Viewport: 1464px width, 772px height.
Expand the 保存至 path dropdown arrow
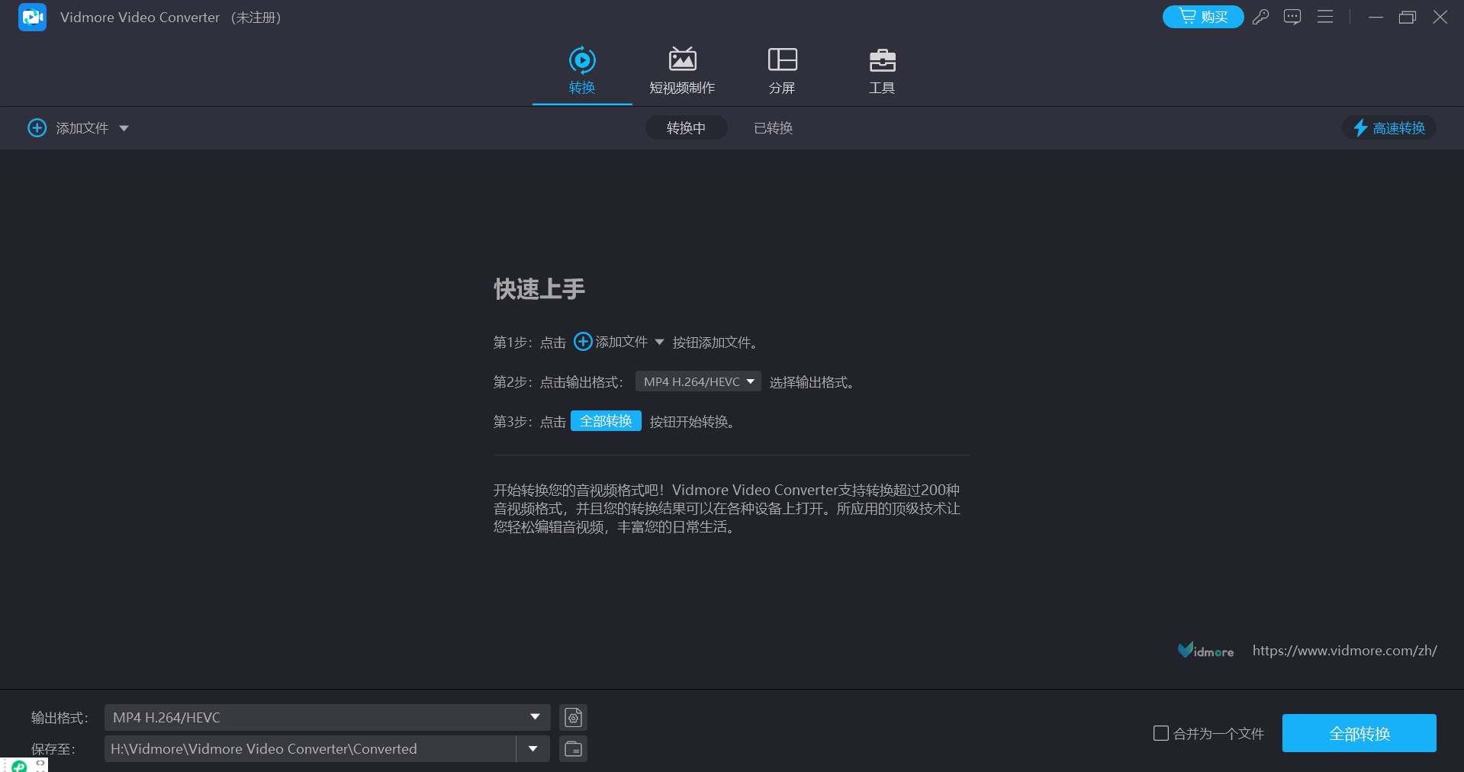pyautogui.click(x=533, y=749)
